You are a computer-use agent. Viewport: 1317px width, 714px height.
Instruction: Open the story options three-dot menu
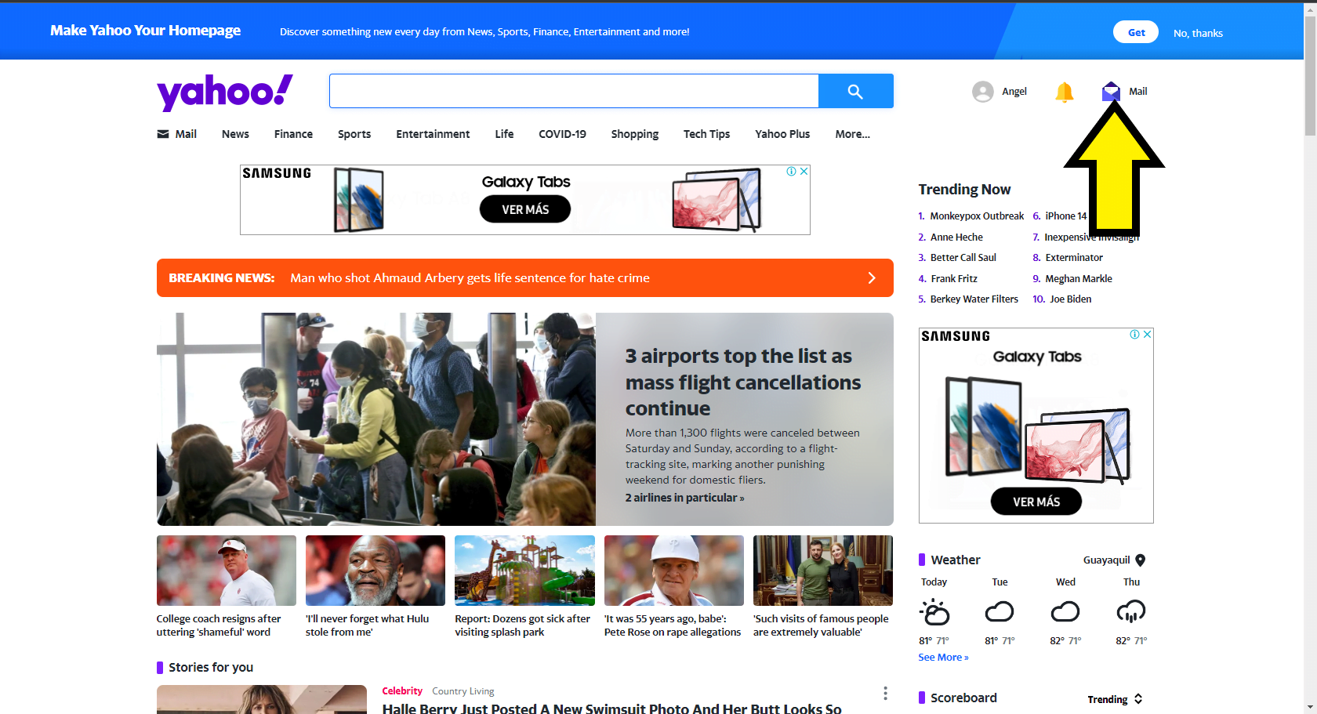(x=885, y=693)
